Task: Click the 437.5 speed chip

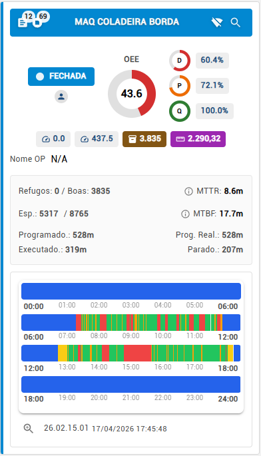Action: coord(97,138)
